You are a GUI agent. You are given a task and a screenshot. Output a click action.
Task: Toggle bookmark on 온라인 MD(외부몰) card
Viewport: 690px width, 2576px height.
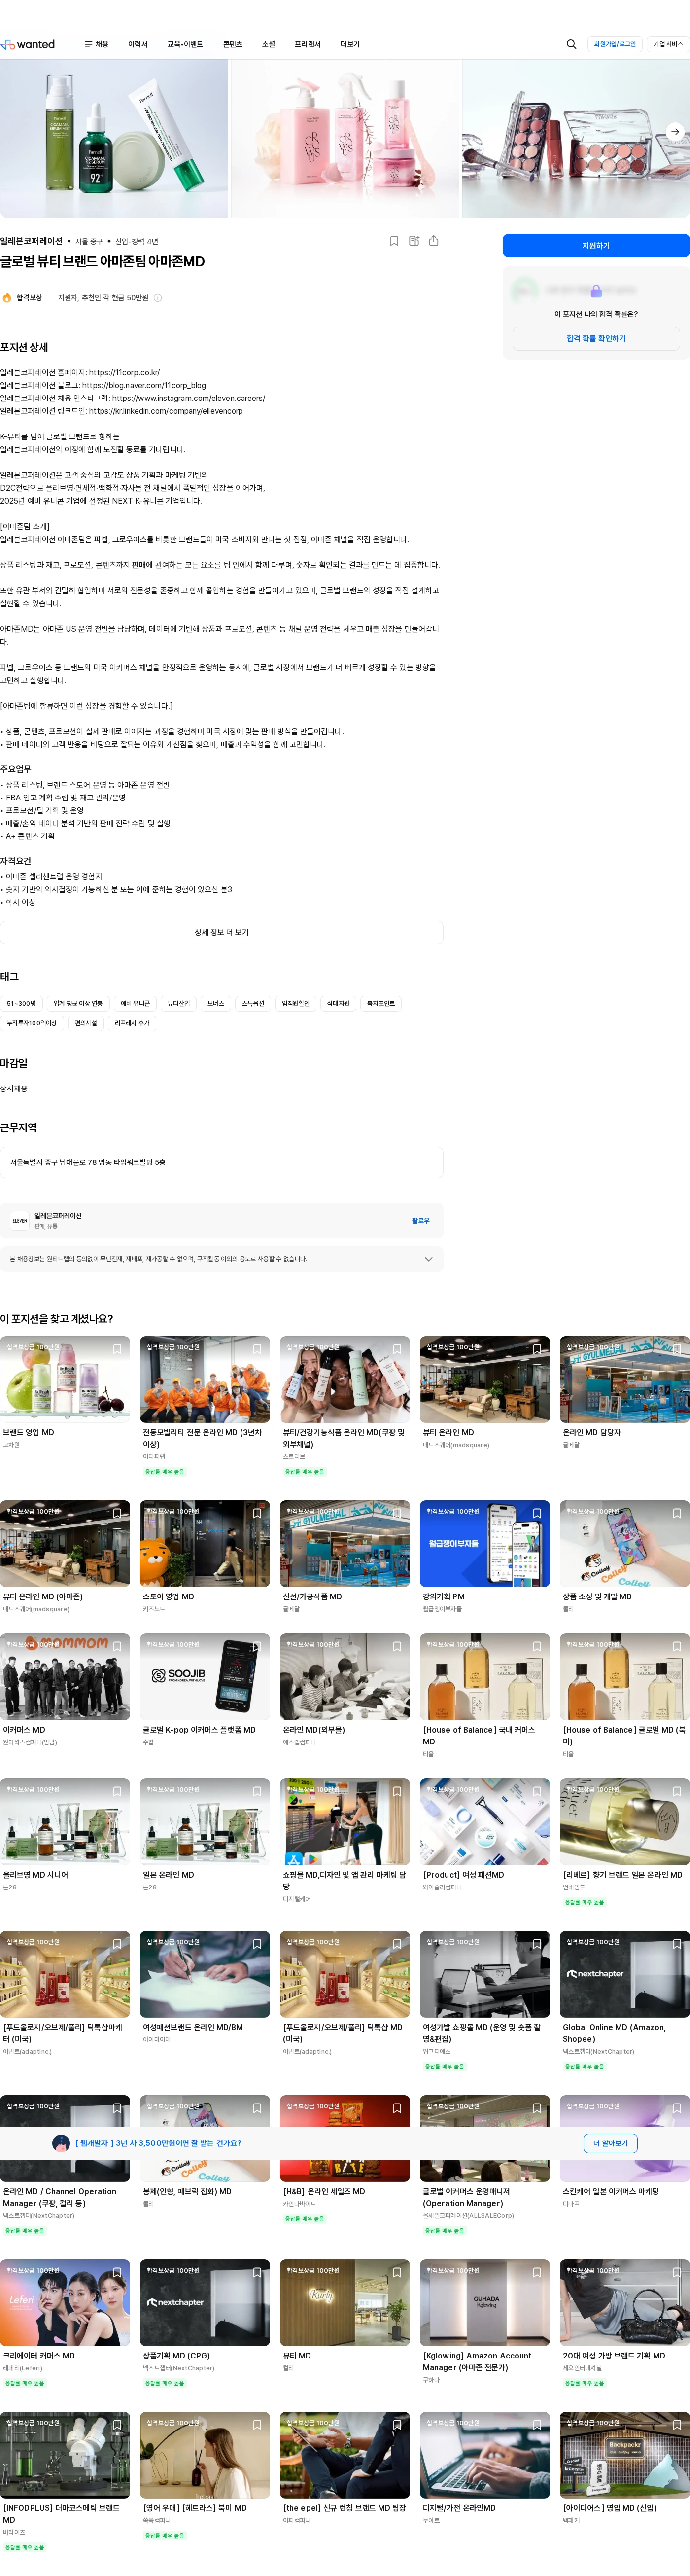[x=397, y=1646]
